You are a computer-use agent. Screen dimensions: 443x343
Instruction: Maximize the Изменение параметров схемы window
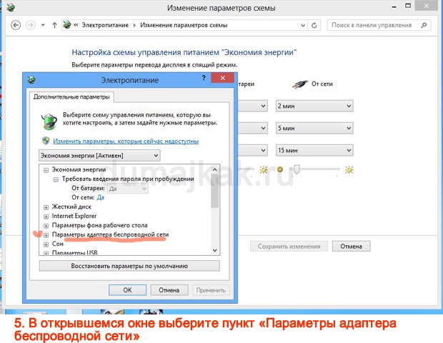coord(408,6)
